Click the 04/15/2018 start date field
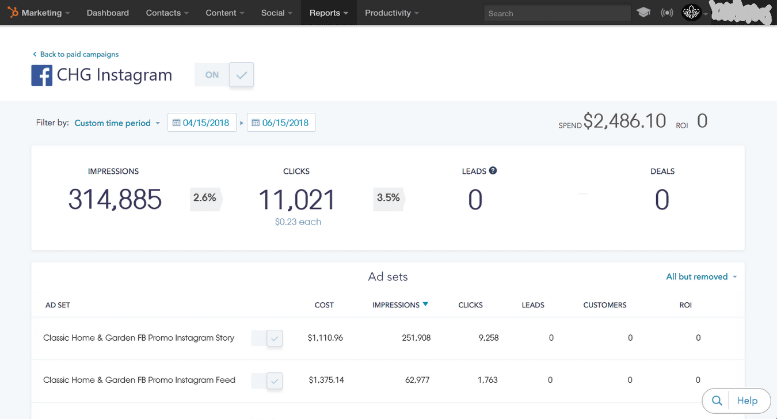Viewport: 777px width, 419px height. point(202,123)
